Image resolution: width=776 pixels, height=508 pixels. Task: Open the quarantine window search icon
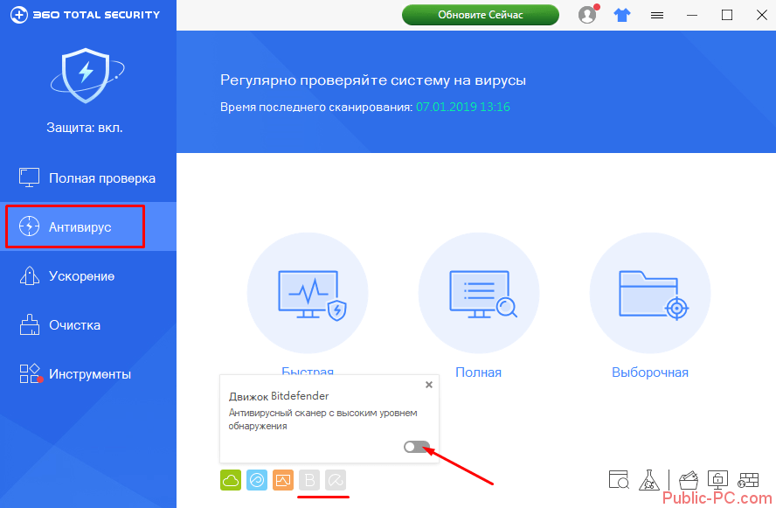pyautogui.click(x=619, y=480)
